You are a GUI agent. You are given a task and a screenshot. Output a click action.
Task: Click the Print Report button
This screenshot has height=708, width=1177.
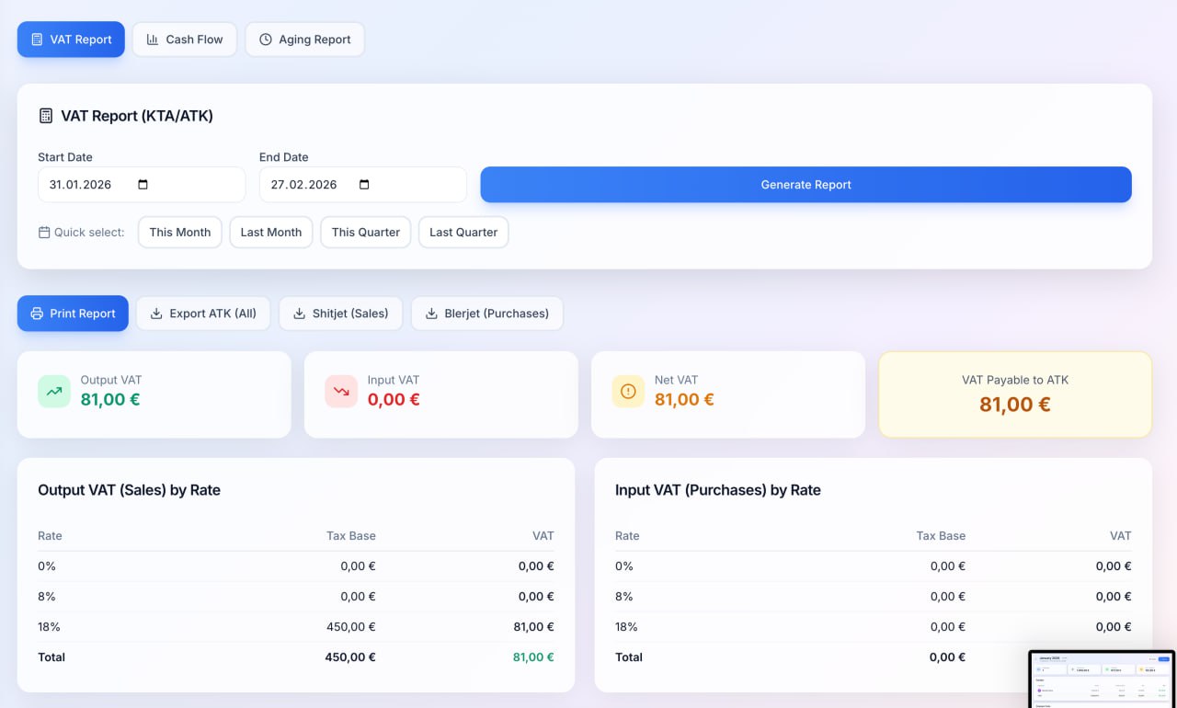pos(73,314)
